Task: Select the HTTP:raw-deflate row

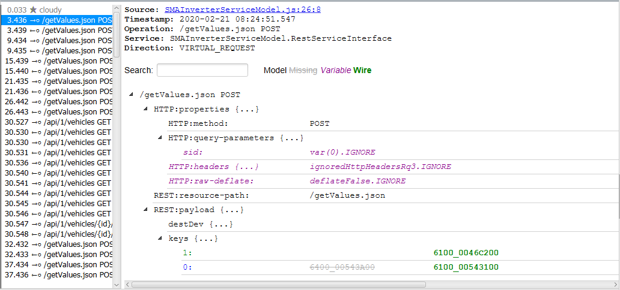Action: [394, 181]
